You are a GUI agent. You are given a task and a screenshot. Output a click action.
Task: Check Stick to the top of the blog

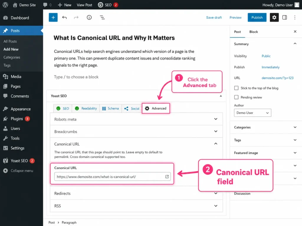coord(236,88)
